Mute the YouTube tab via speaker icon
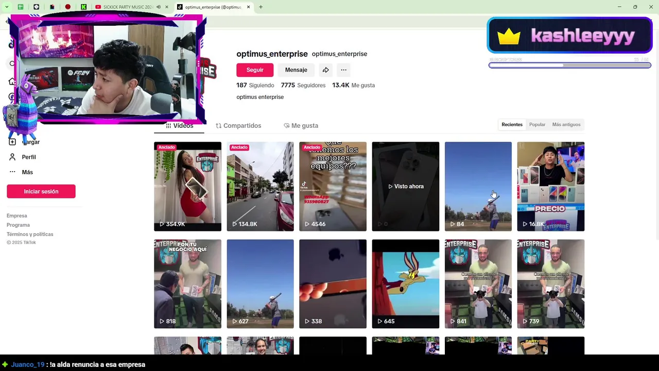The width and height of the screenshot is (659, 371). [x=159, y=7]
